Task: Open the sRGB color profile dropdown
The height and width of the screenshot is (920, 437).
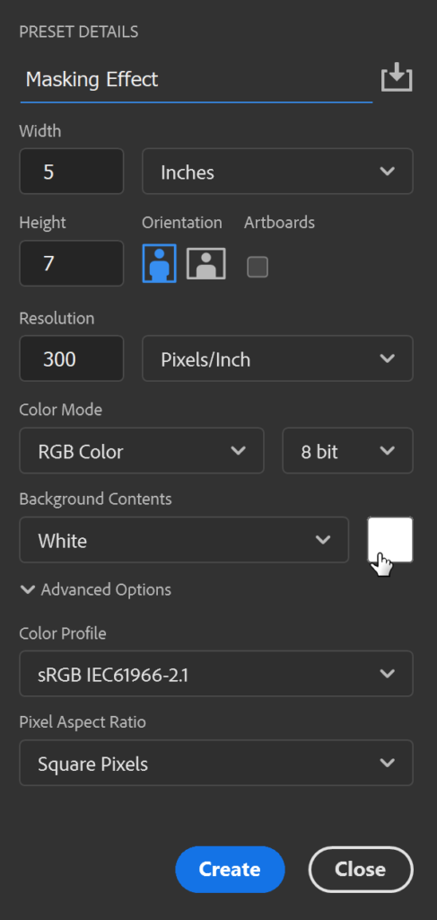Action: [x=216, y=674]
